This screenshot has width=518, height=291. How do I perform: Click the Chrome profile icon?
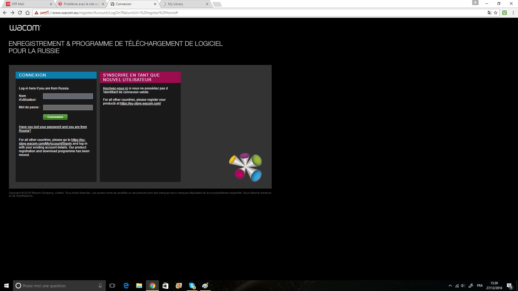(x=475, y=3)
